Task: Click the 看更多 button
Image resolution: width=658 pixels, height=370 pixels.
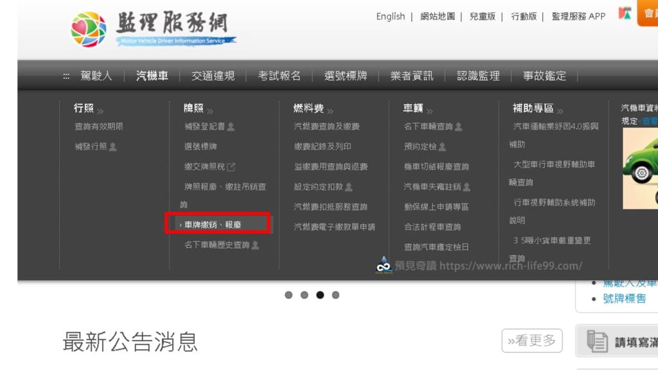Action: (531, 340)
